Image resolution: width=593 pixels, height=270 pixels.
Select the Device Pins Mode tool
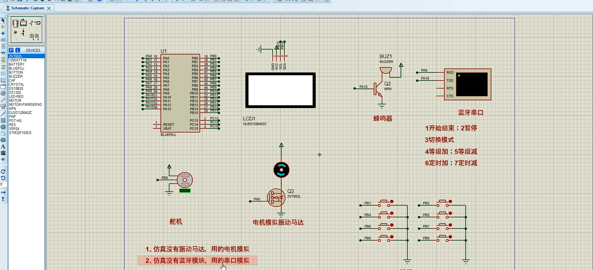[x=3, y=73]
